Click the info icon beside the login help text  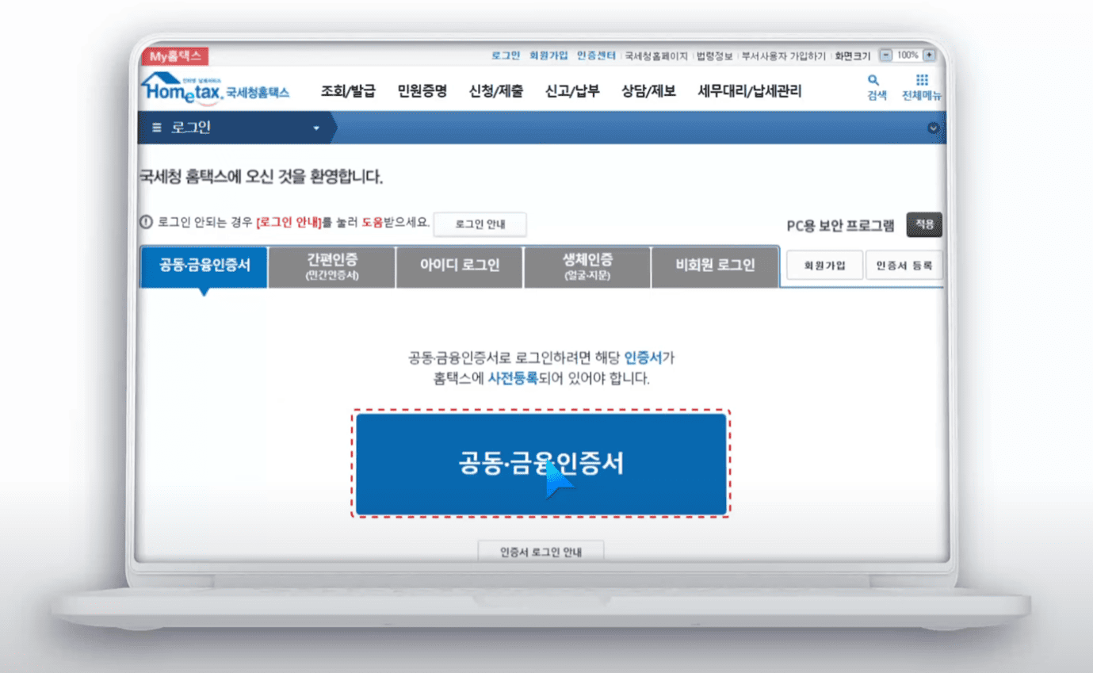[x=144, y=224]
